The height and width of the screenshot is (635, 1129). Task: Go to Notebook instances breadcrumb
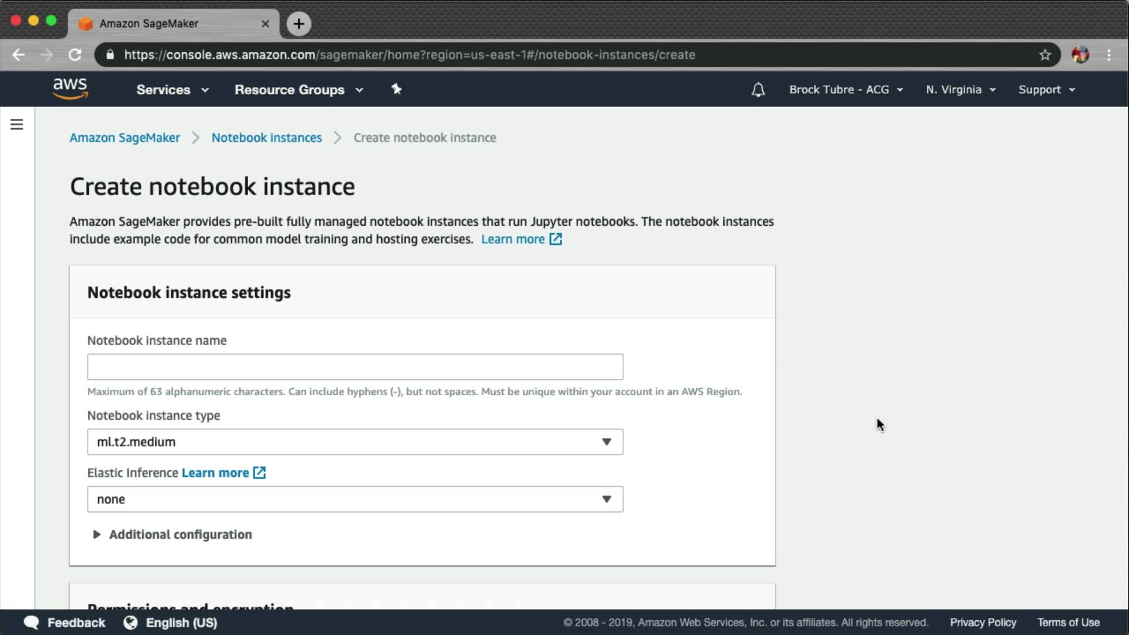point(266,138)
